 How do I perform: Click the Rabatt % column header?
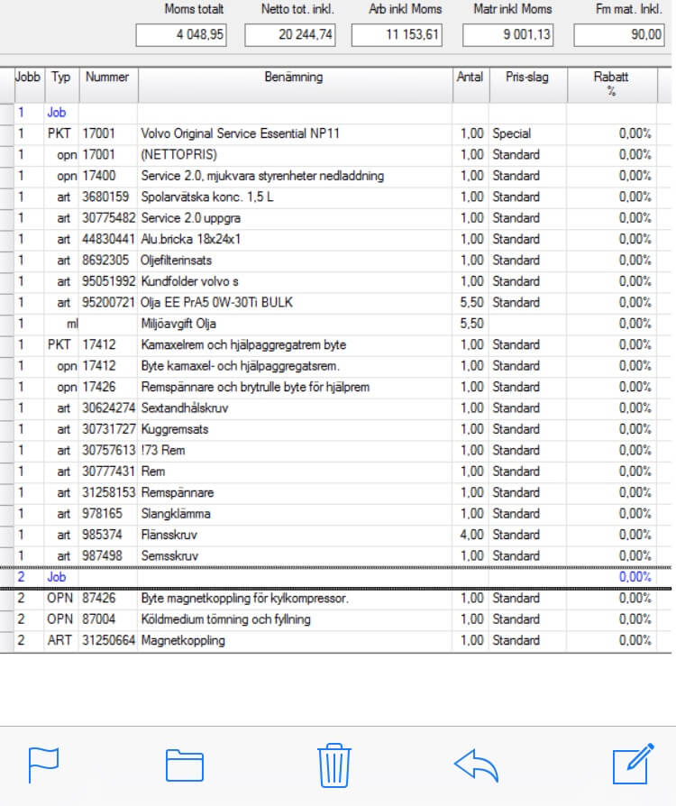tap(610, 83)
